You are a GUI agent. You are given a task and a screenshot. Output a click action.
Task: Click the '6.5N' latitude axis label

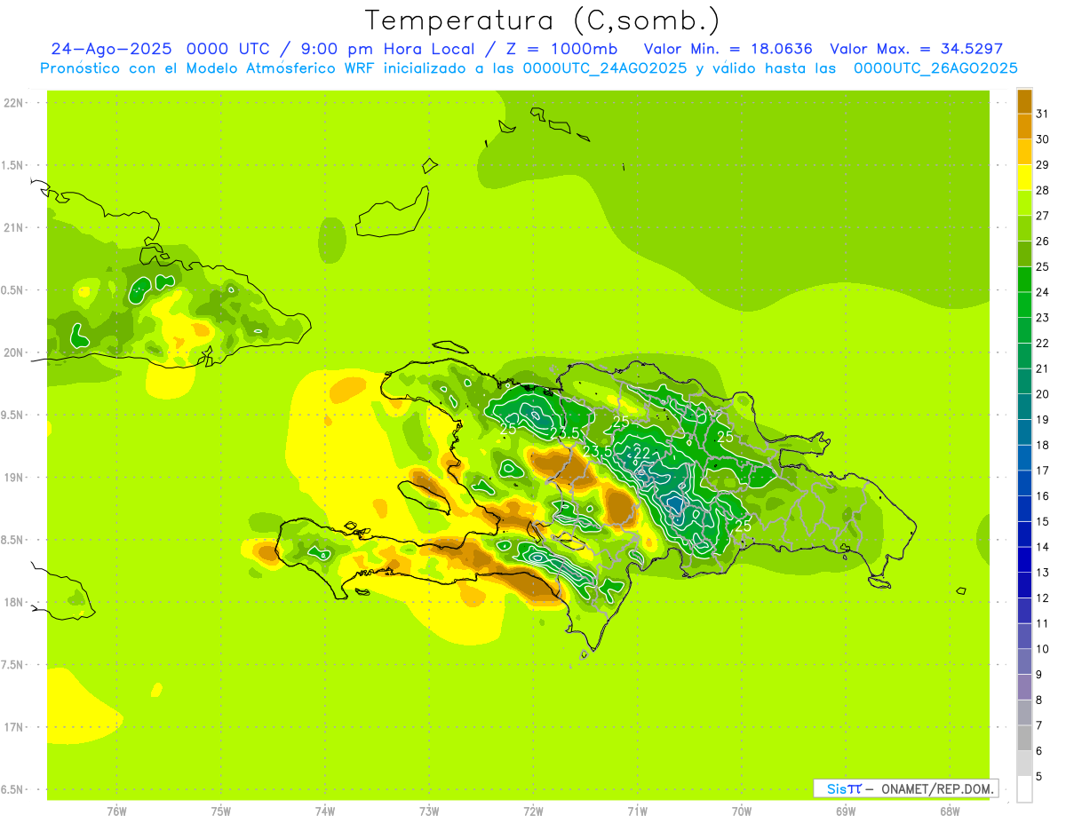coord(13,790)
